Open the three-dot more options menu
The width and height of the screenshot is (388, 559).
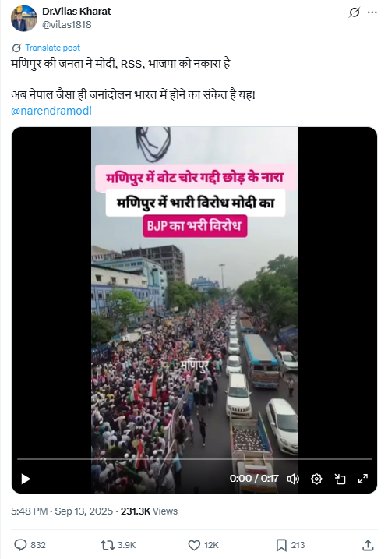pyautogui.click(x=372, y=12)
